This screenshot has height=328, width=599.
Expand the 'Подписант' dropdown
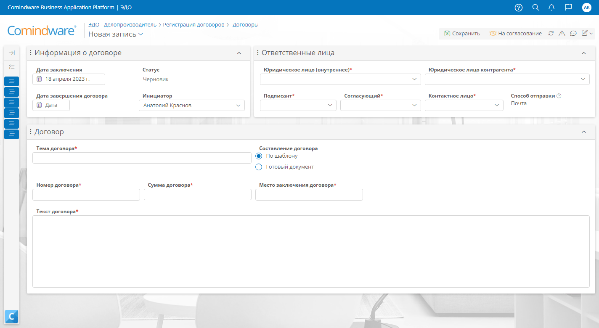[x=298, y=106]
